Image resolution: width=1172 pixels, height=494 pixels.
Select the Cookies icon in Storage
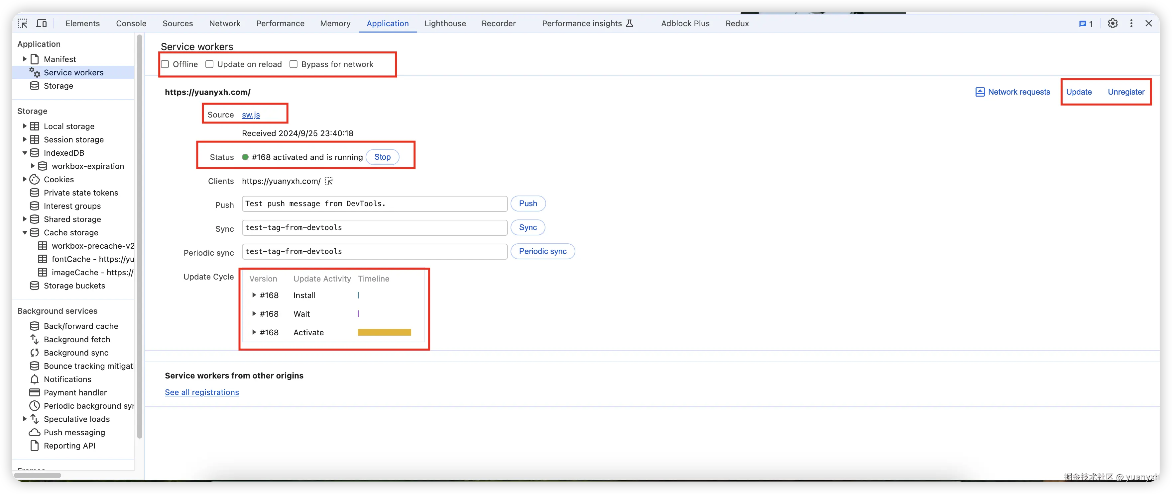tap(35, 180)
